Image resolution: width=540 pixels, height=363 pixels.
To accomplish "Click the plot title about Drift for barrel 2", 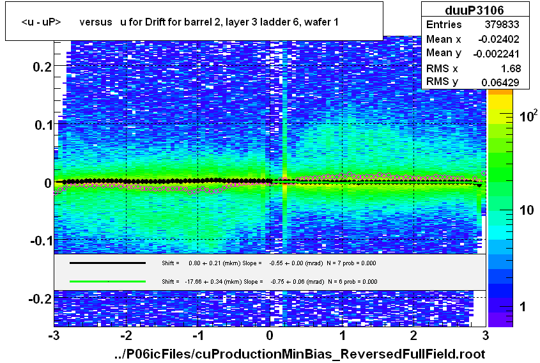I will [180, 22].
